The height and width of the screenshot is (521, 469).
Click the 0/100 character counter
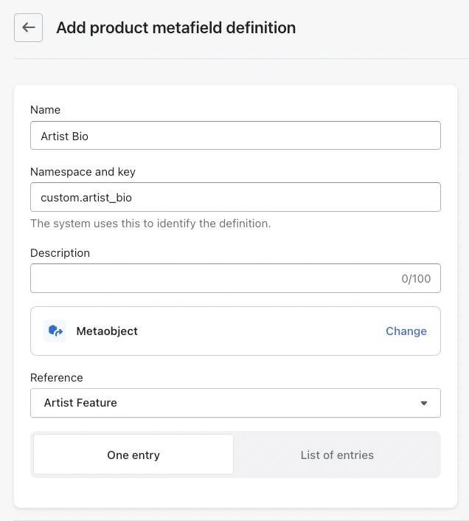(416, 279)
